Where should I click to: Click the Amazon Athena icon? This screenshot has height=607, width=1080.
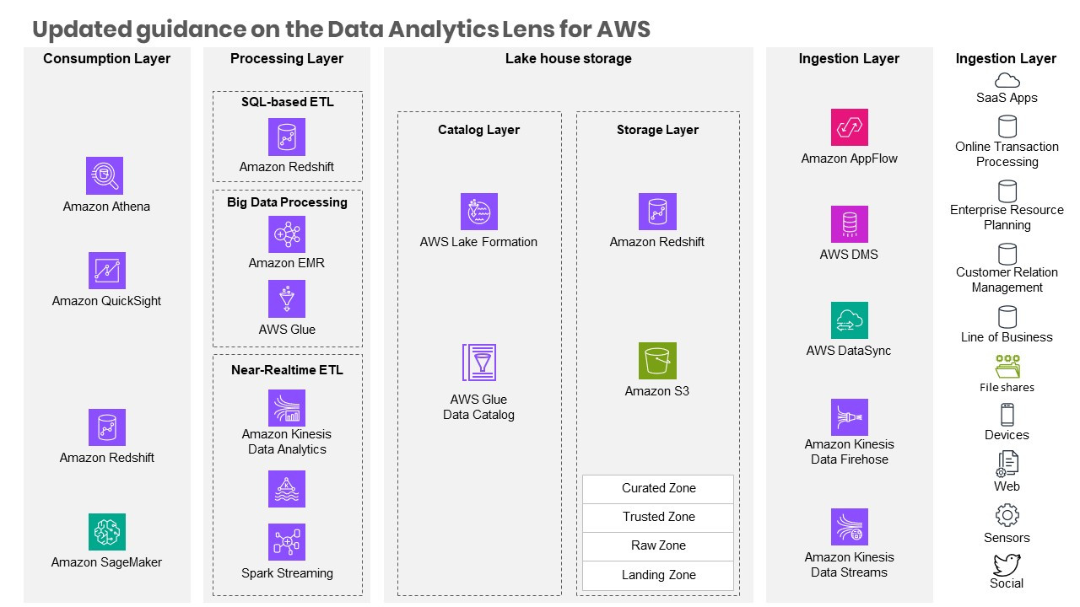(x=105, y=175)
